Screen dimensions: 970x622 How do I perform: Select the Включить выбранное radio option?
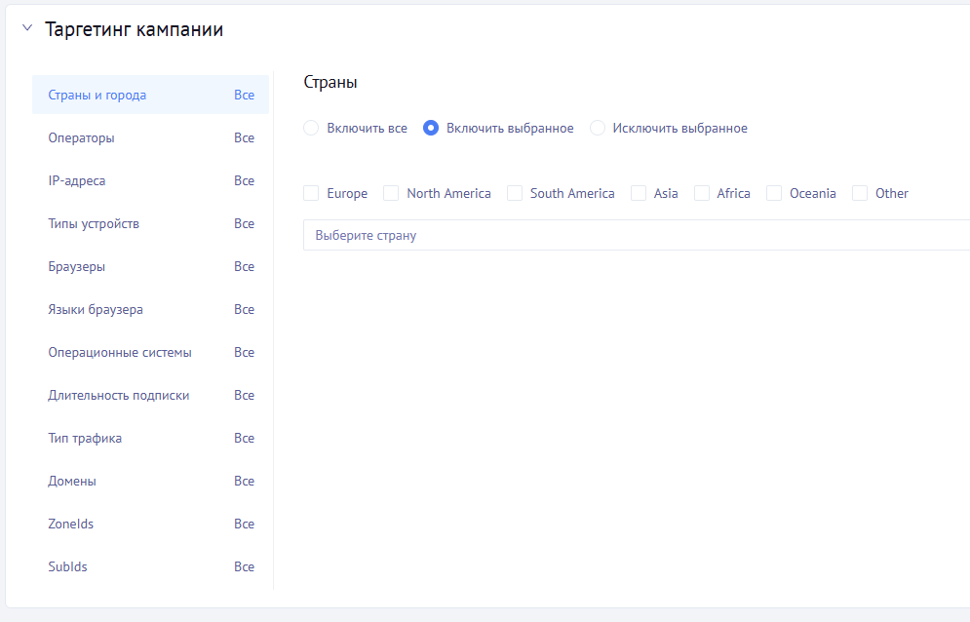coord(431,128)
